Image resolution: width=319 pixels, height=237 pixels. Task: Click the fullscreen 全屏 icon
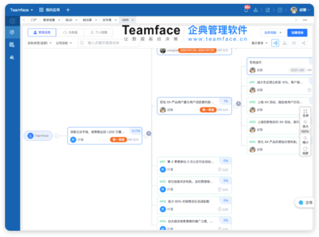[x=305, y=113]
